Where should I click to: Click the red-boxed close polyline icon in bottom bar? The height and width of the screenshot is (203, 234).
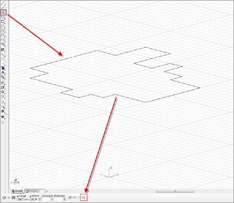pyautogui.click(x=84, y=198)
